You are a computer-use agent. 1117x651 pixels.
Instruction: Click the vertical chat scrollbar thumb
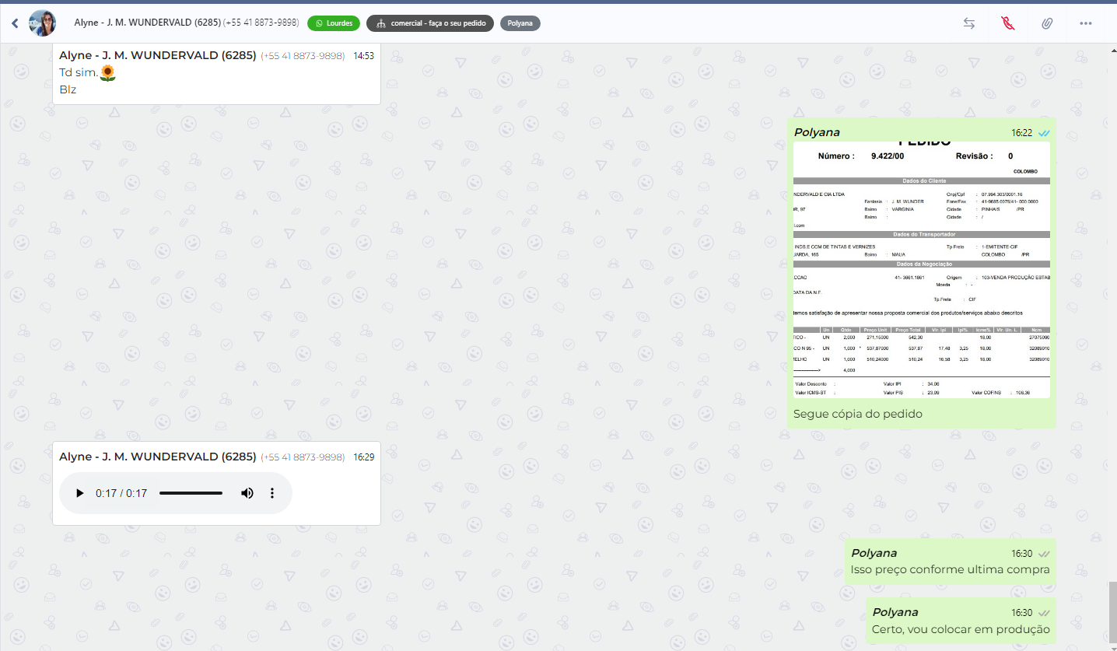click(x=1112, y=613)
